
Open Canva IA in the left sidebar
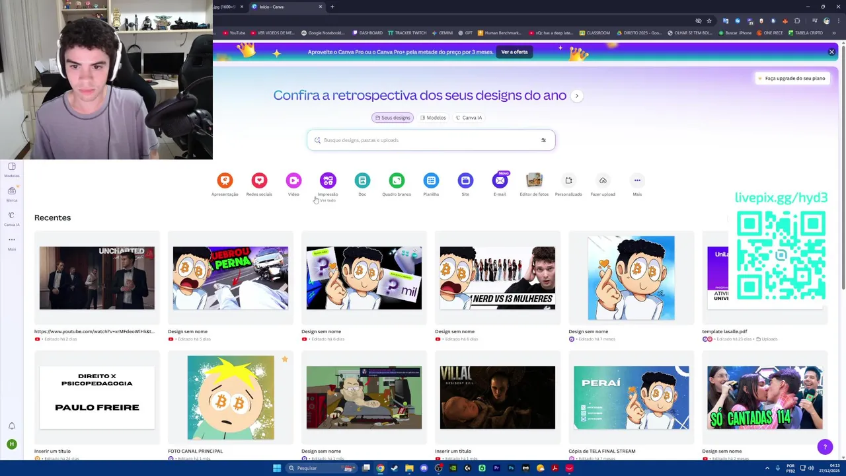(12, 218)
